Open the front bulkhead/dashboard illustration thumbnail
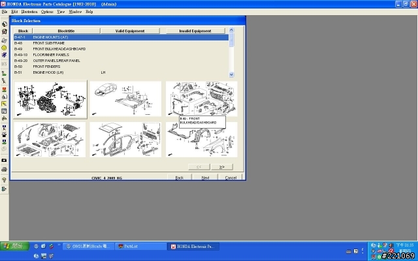 [202, 99]
